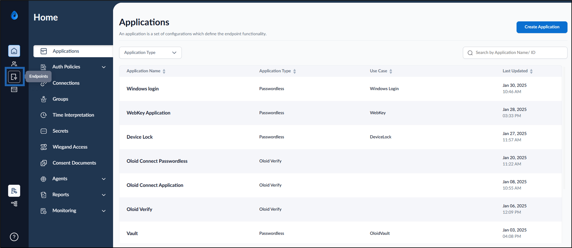The height and width of the screenshot is (248, 572).
Task: Sort by Application Type column arrows
Action: pos(295,71)
